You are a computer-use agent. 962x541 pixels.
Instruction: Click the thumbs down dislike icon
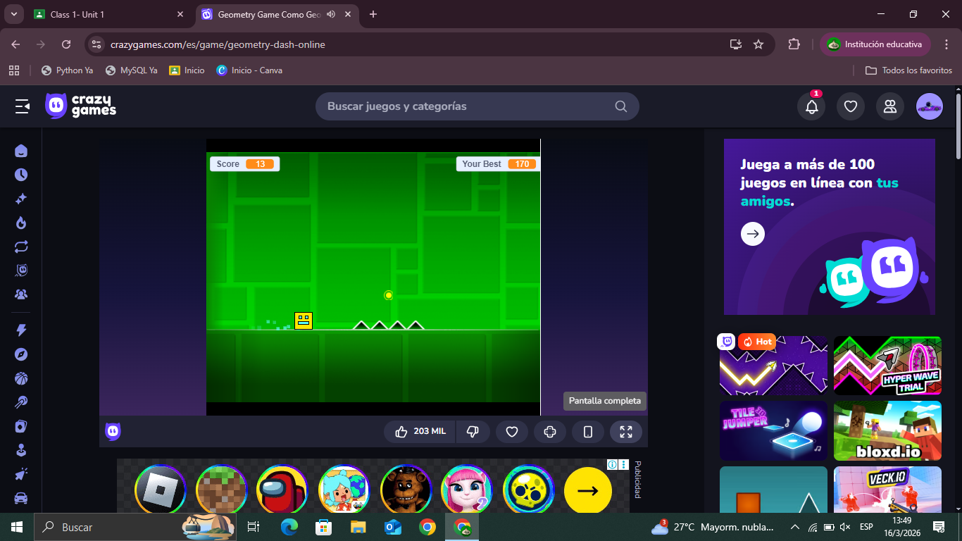(x=473, y=432)
